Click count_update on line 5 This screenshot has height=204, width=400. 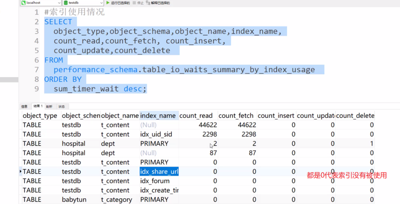coord(82,51)
